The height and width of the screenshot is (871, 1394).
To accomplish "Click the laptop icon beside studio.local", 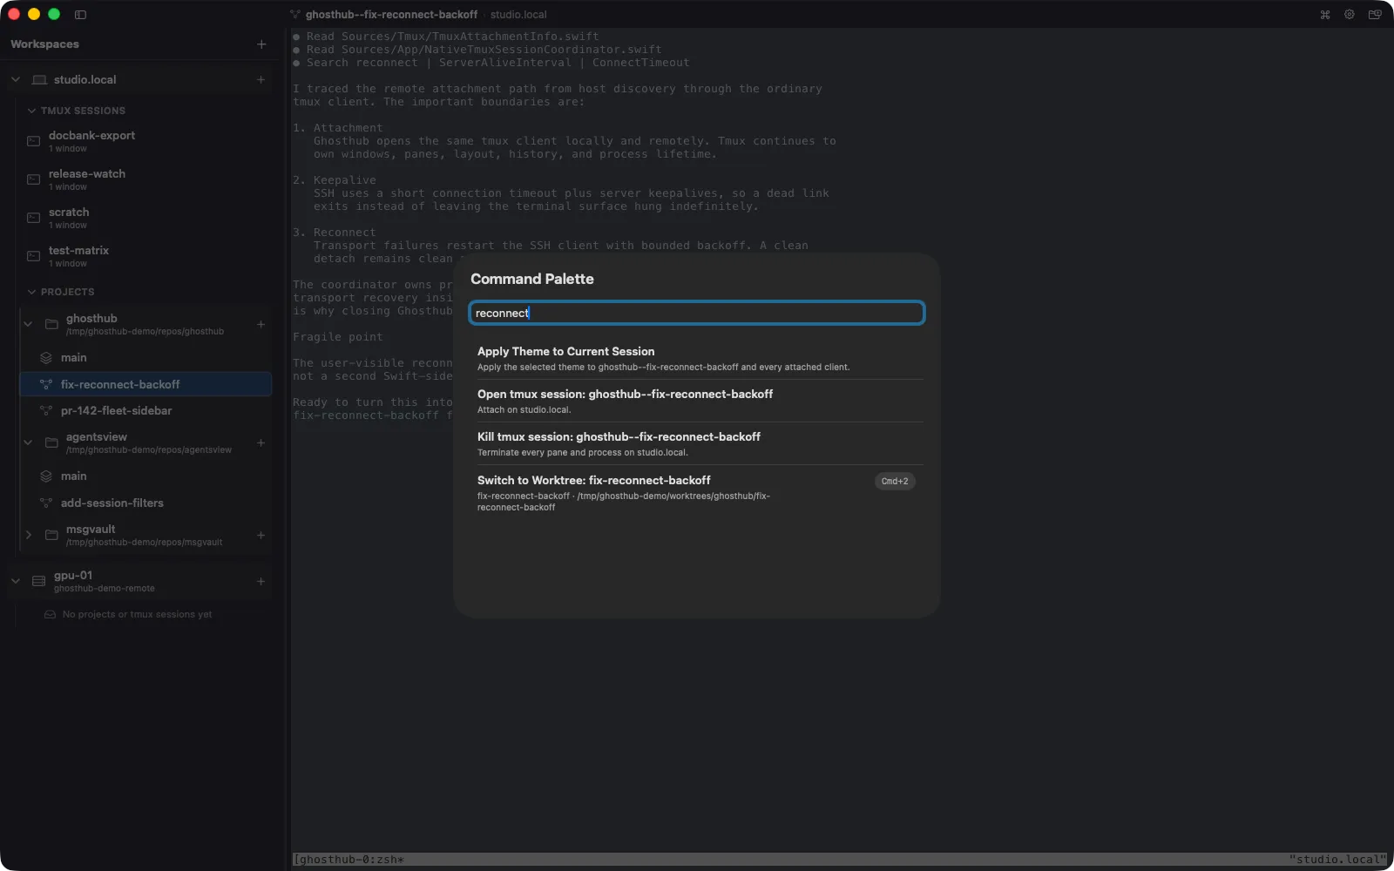I will pyautogui.click(x=39, y=79).
